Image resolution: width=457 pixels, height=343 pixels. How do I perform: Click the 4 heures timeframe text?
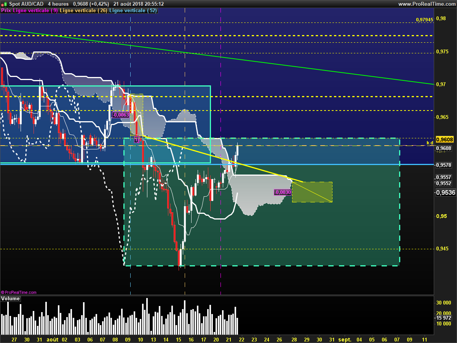pyautogui.click(x=58, y=4)
